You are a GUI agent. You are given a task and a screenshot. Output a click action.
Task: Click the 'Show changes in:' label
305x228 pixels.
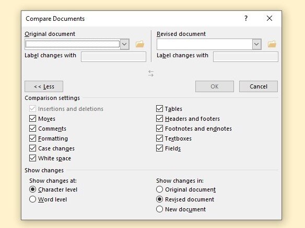180,181
